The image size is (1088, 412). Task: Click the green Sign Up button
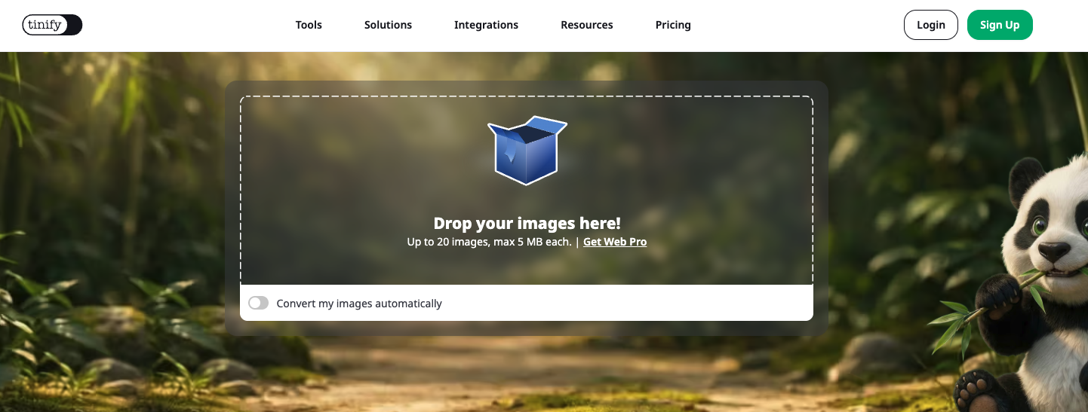pyautogui.click(x=1000, y=25)
